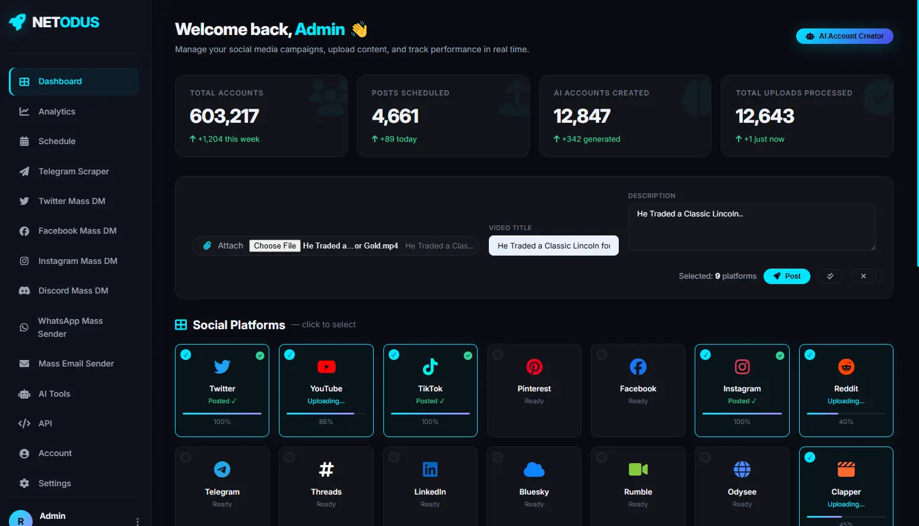
Task: Go to Twitter Mass DM
Action: [74, 201]
